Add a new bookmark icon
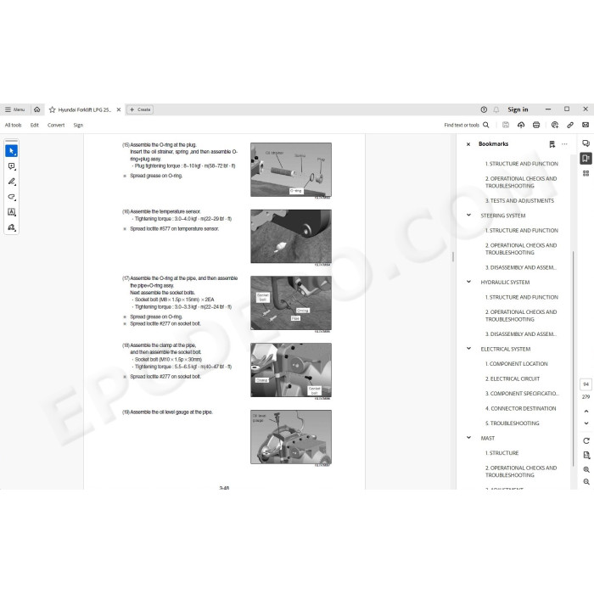594x594 pixels. coord(552,144)
